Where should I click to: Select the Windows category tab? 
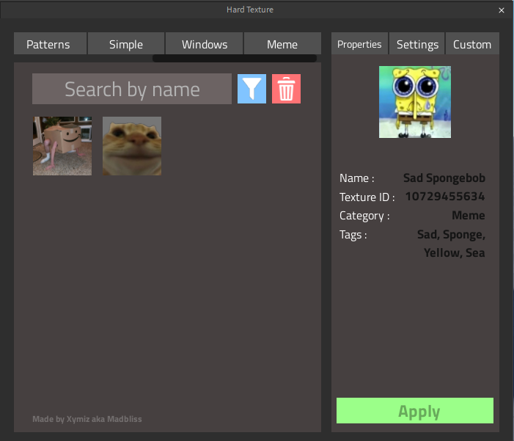(205, 43)
